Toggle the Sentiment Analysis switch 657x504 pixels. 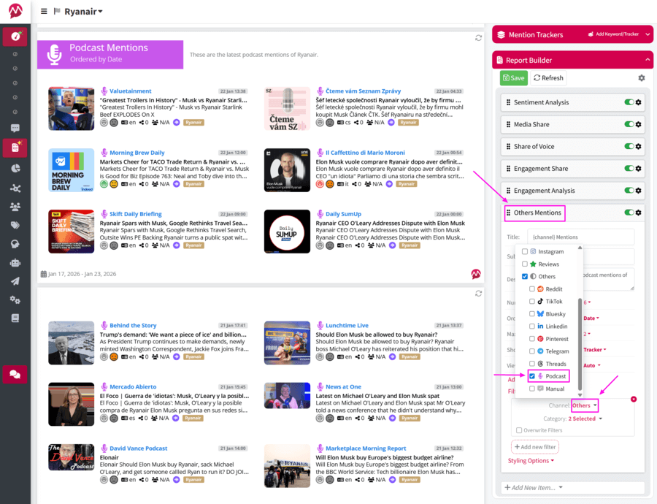tap(629, 102)
